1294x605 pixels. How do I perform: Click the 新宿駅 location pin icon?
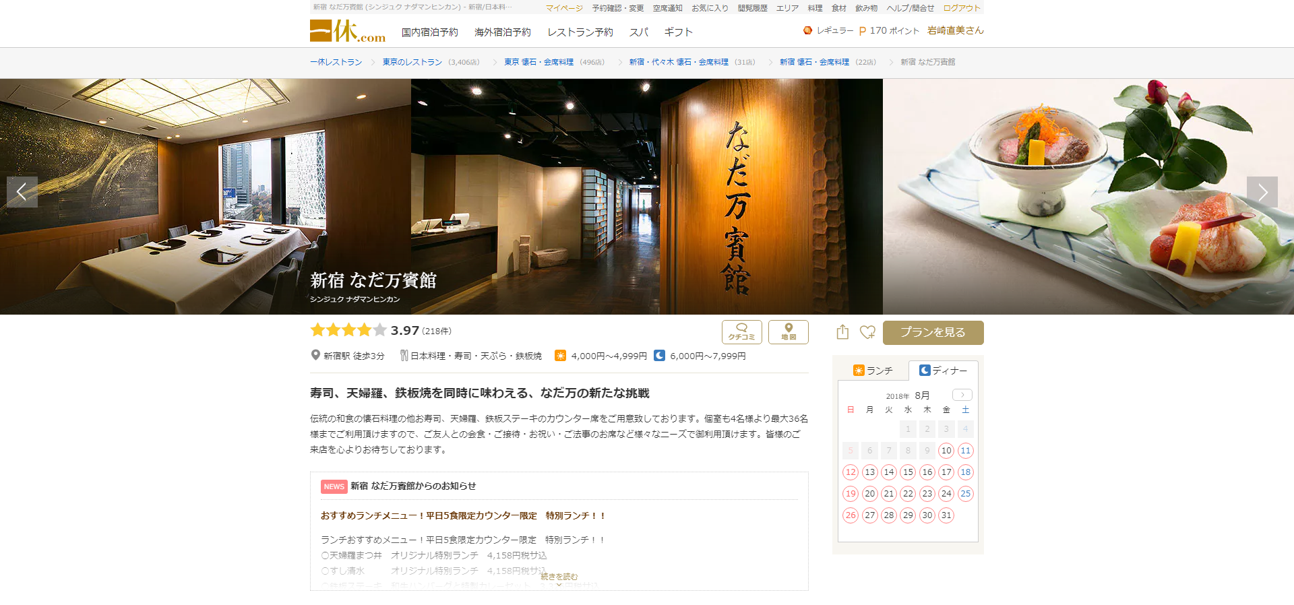[315, 355]
